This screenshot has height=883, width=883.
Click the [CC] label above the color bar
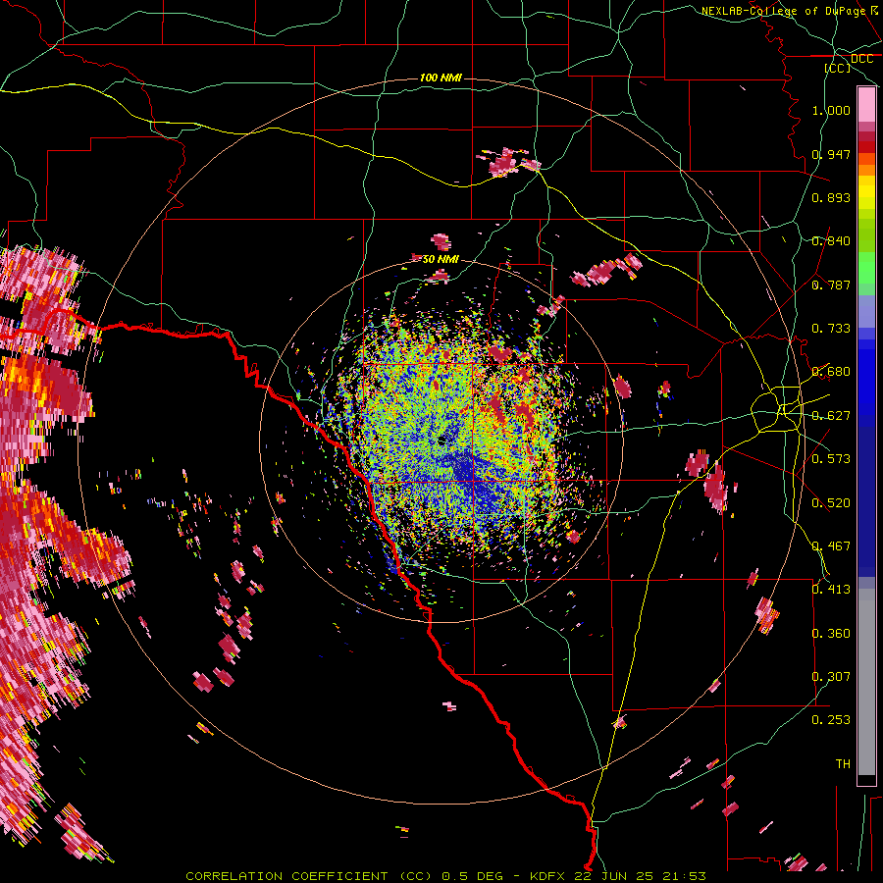[837, 68]
